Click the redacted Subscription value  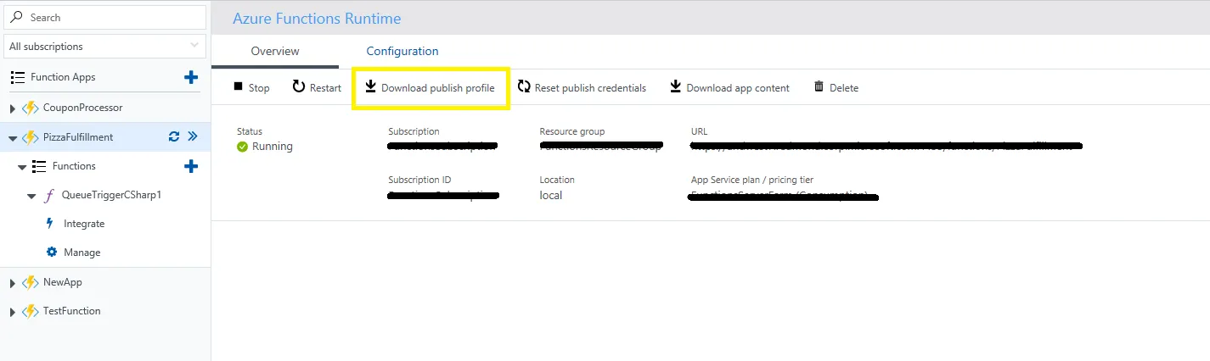click(442, 147)
